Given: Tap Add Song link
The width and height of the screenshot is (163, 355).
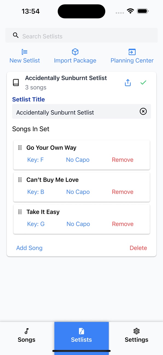Looking at the screenshot, I should tap(29, 248).
